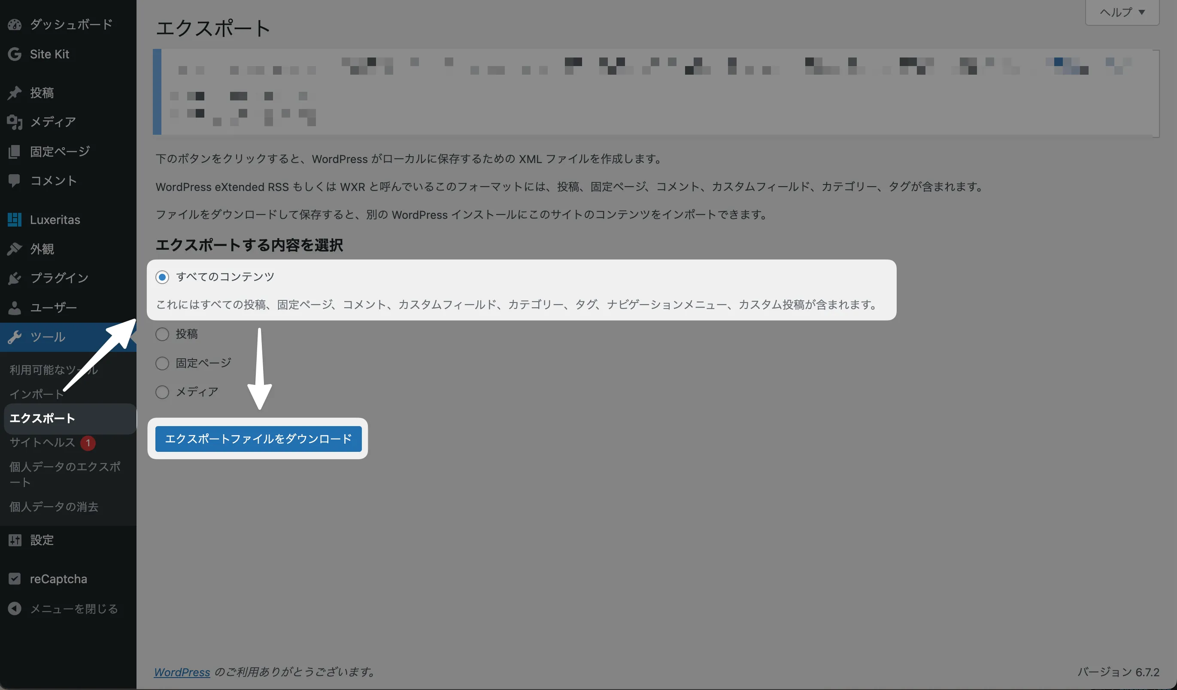Click the reCaptcha checkmark icon
The width and height of the screenshot is (1177, 690).
pos(15,579)
